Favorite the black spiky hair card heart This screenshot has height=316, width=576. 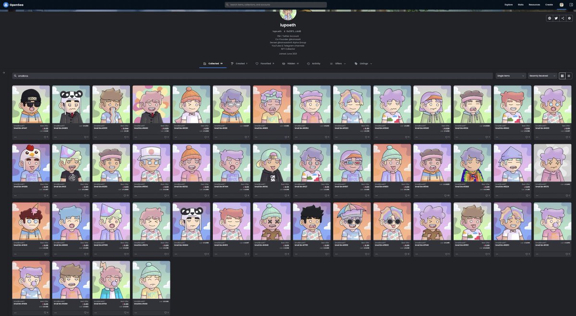pos(325,254)
